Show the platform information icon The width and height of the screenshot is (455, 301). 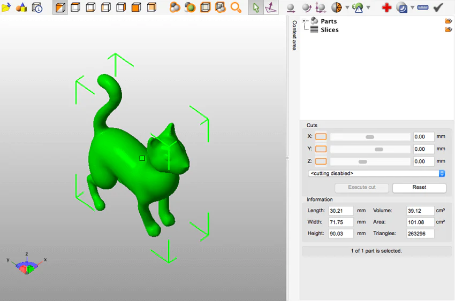(37, 7)
